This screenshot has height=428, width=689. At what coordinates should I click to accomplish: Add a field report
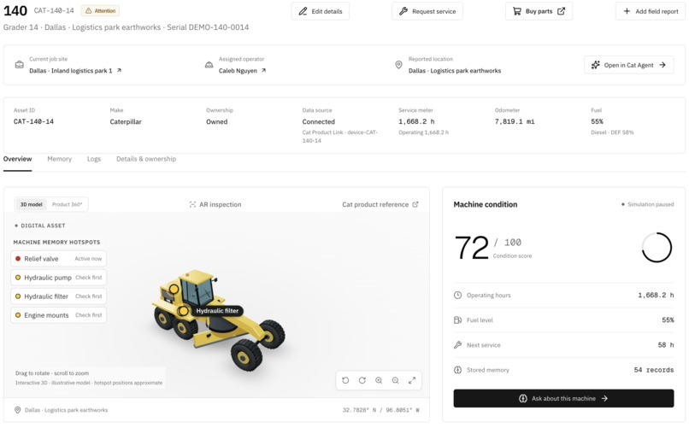click(651, 11)
